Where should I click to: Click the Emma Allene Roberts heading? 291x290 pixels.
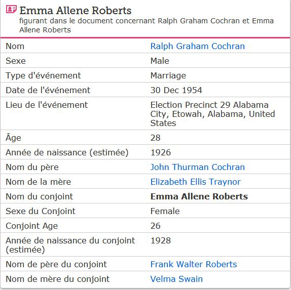point(76,11)
